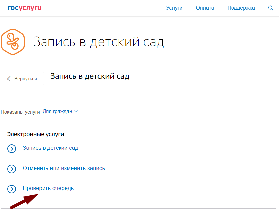Click circled arrow beside "Отменить или изменить запись"

pyautogui.click(x=12, y=169)
